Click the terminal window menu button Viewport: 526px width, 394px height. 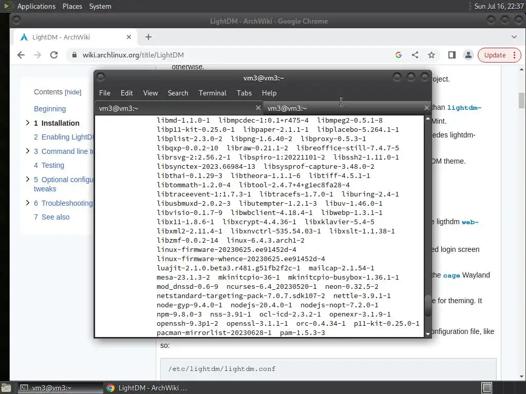click(101, 78)
